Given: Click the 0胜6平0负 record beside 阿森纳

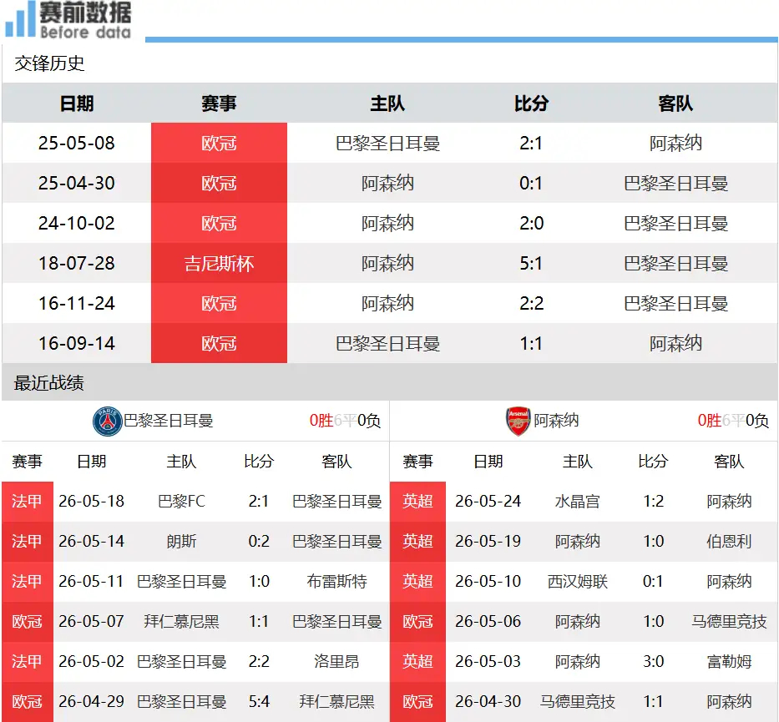Looking at the screenshot, I should pyautogui.click(x=733, y=421).
